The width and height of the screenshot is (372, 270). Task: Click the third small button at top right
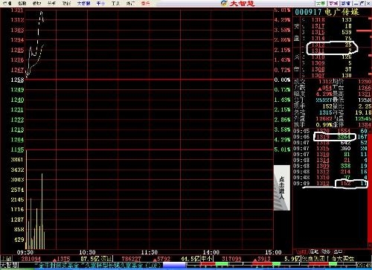(x=346, y=3)
